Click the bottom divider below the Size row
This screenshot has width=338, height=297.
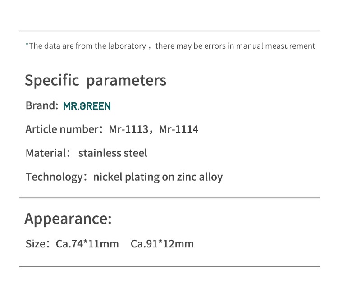click(169, 266)
